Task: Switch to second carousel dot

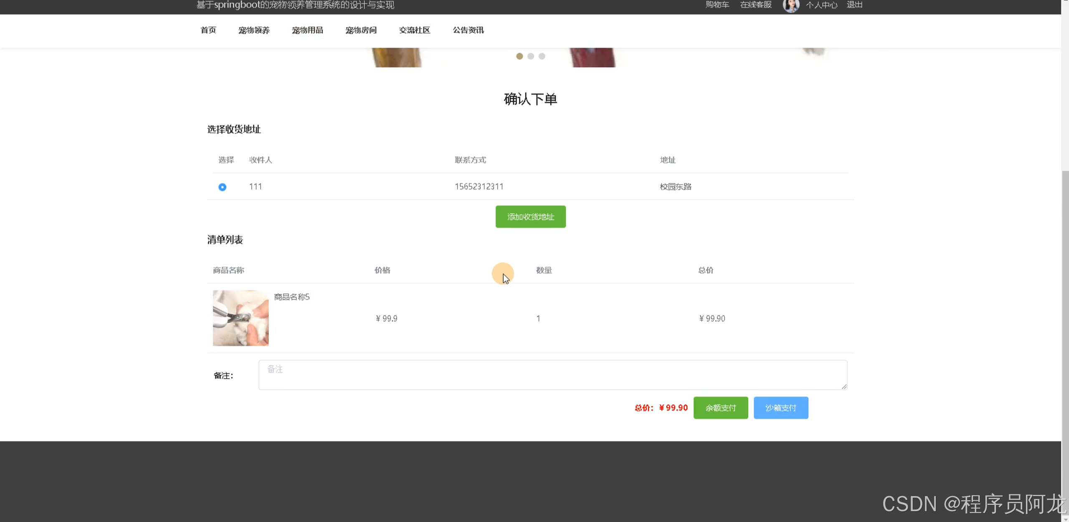Action: click(531, 56)
